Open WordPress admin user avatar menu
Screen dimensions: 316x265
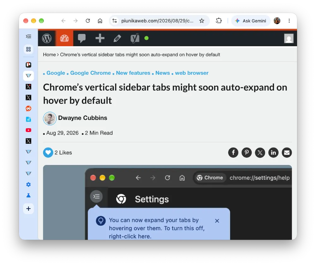coord(289,38)
